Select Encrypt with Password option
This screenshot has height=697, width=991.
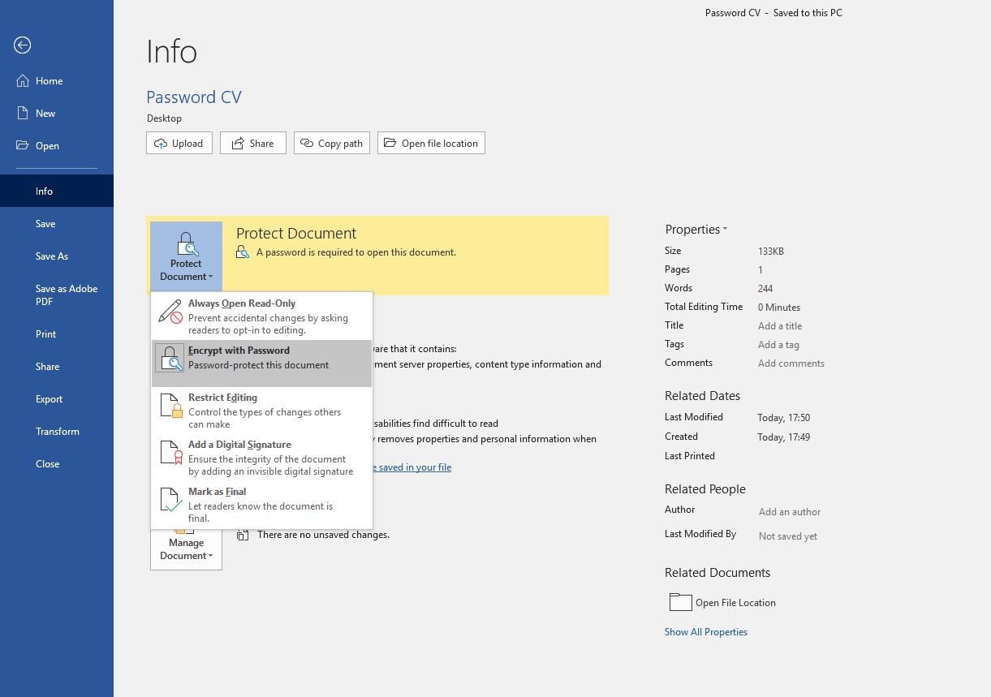[262, 364]
